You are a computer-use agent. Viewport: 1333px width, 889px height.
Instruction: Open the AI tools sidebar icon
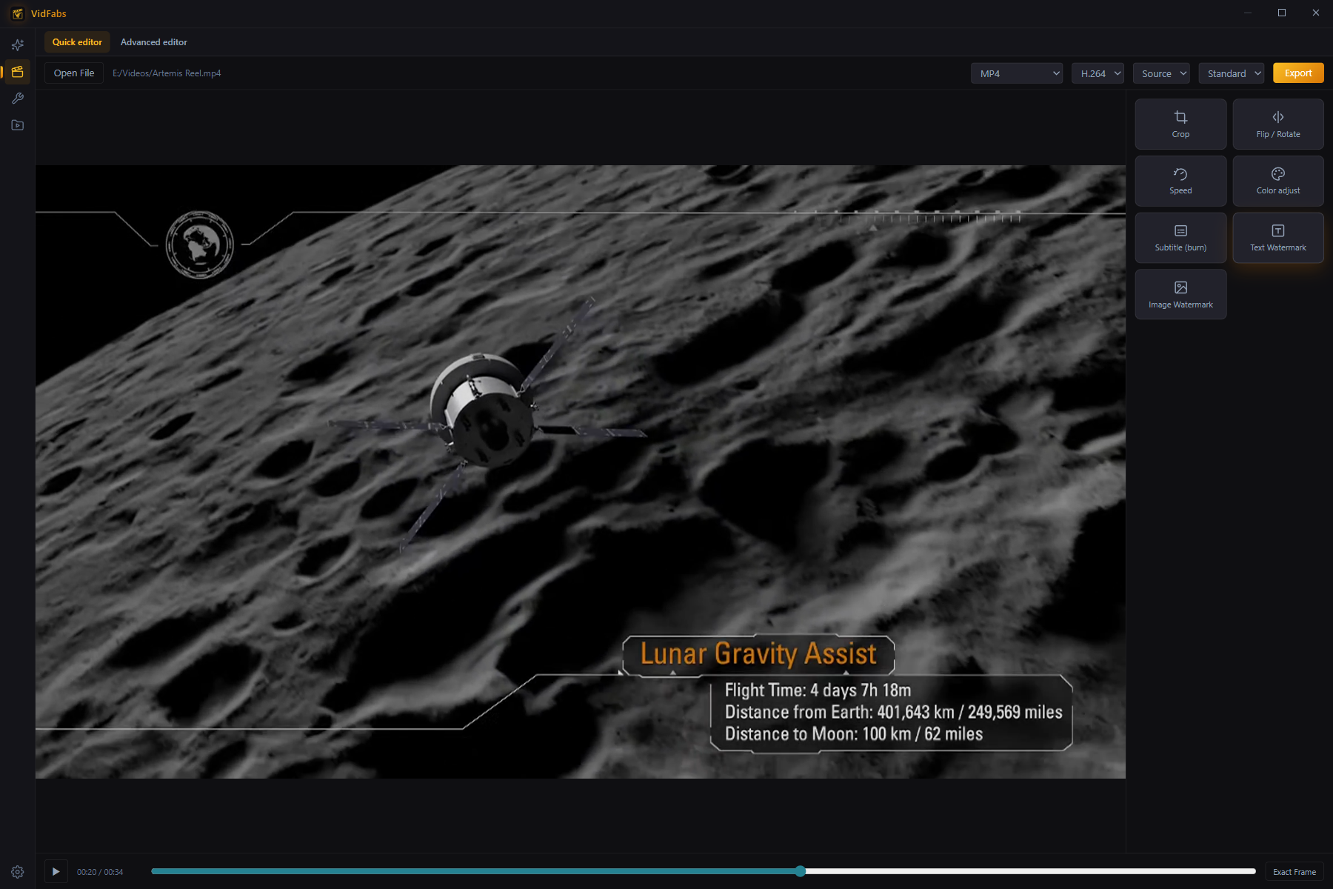pyautogui.click(x=18, y=45)
